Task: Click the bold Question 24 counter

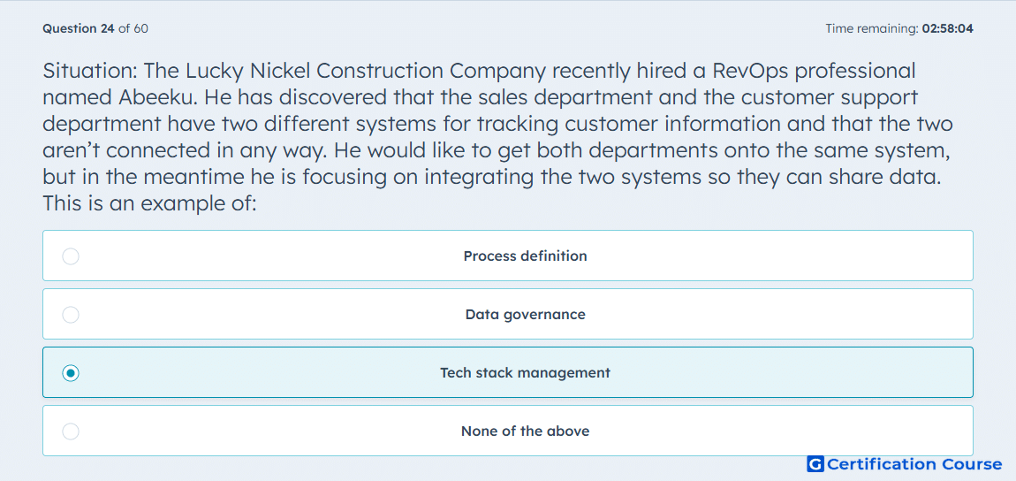Action: coord(79,28)
